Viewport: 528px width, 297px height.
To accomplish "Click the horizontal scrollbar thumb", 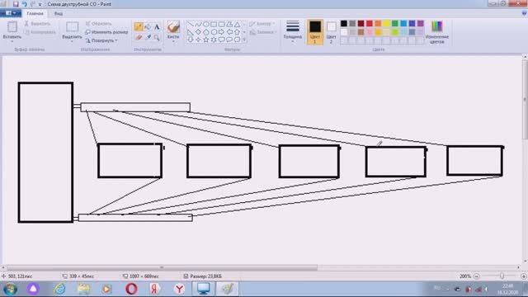I will click(x=162, y=267).
